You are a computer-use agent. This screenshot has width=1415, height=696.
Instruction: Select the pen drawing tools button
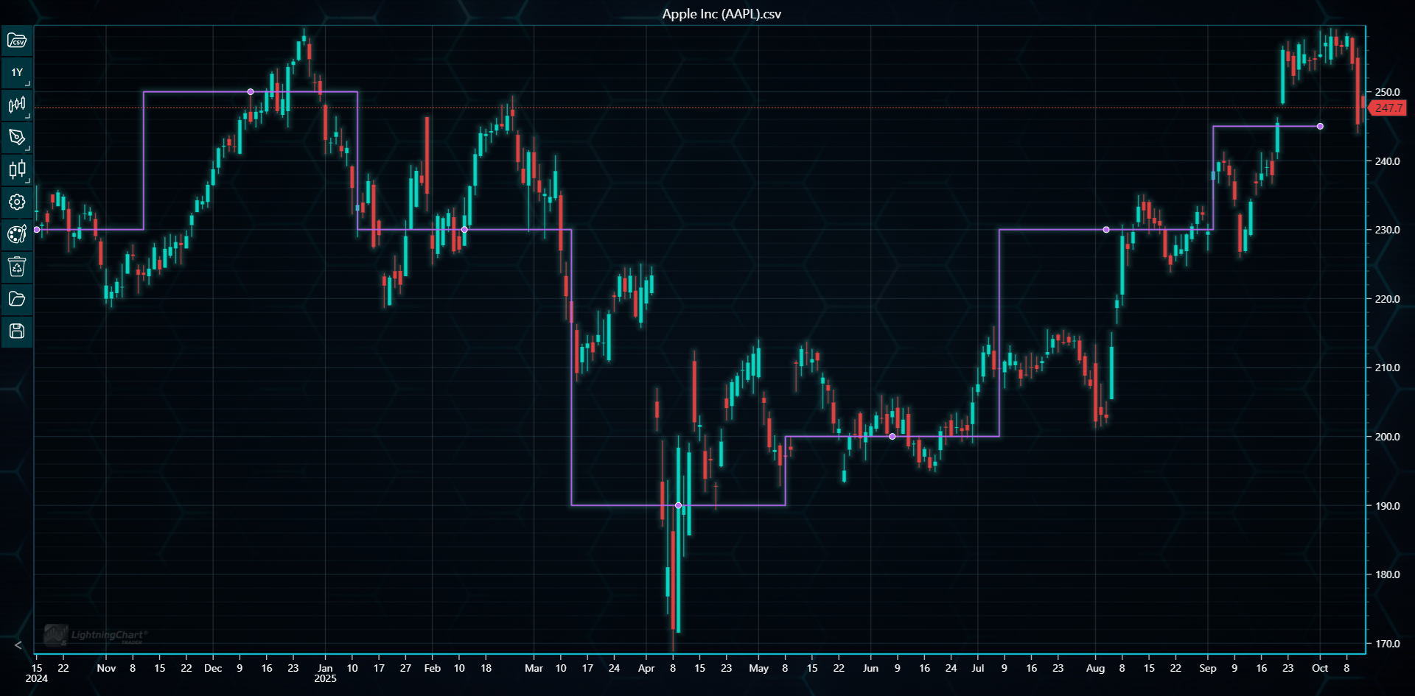17,138
